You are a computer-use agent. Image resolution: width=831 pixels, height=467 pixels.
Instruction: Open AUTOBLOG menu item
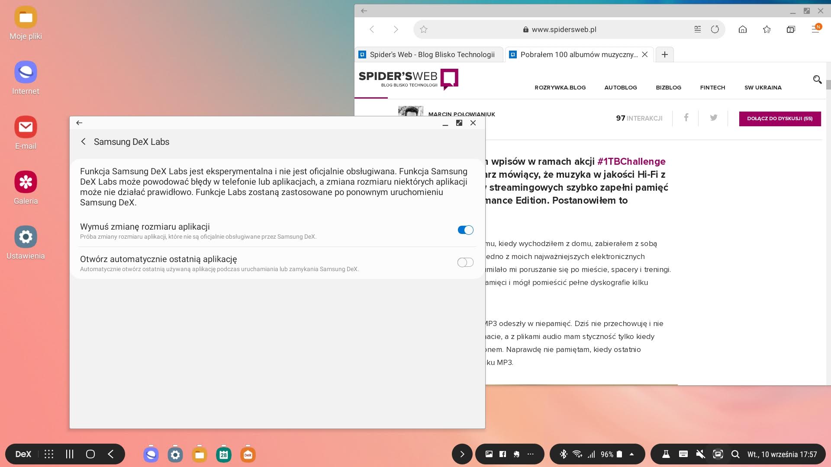[621, 87]
